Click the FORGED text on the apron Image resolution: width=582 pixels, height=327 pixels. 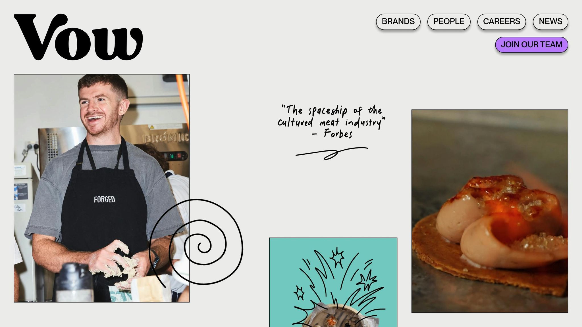(104, 200)
